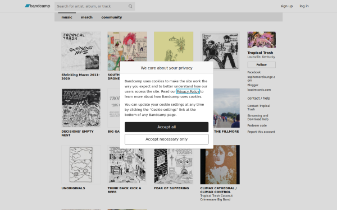Click the 'contact / help' heading

[x=258, y=98]
